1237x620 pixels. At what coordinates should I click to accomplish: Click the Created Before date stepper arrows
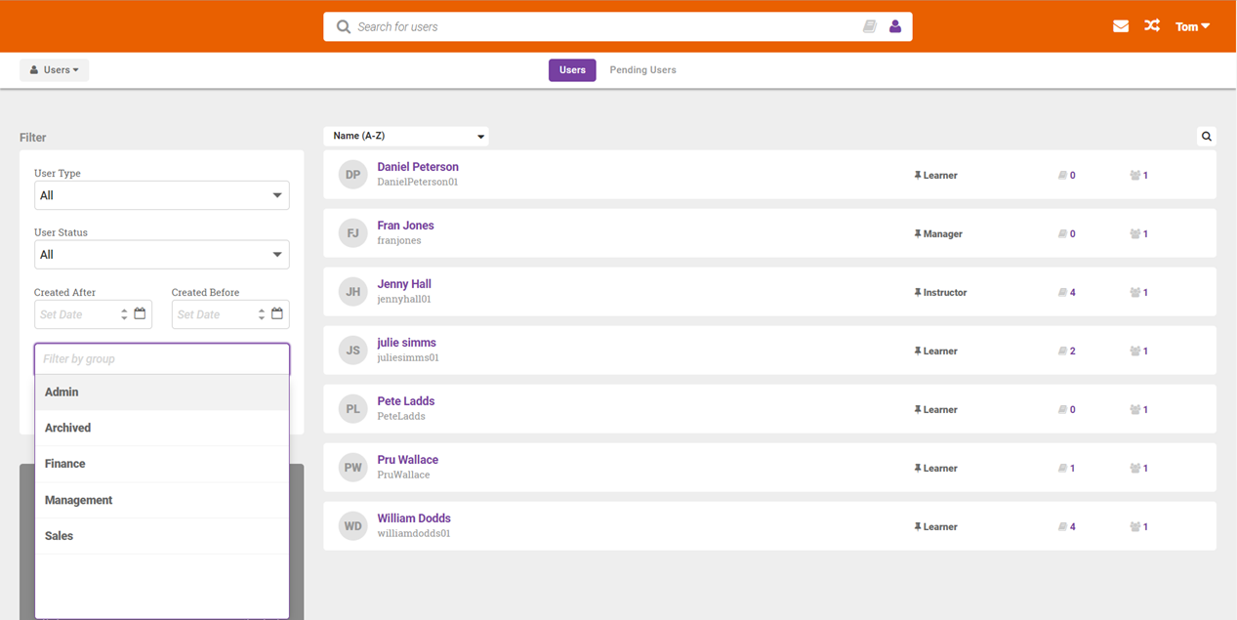[262, 314]
